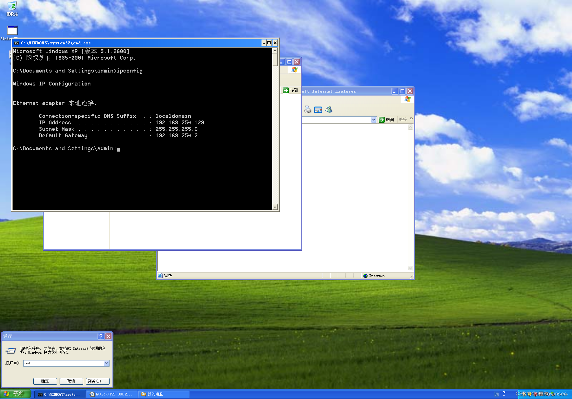Click the yellow security shield tray icon

tap(530, 394)
